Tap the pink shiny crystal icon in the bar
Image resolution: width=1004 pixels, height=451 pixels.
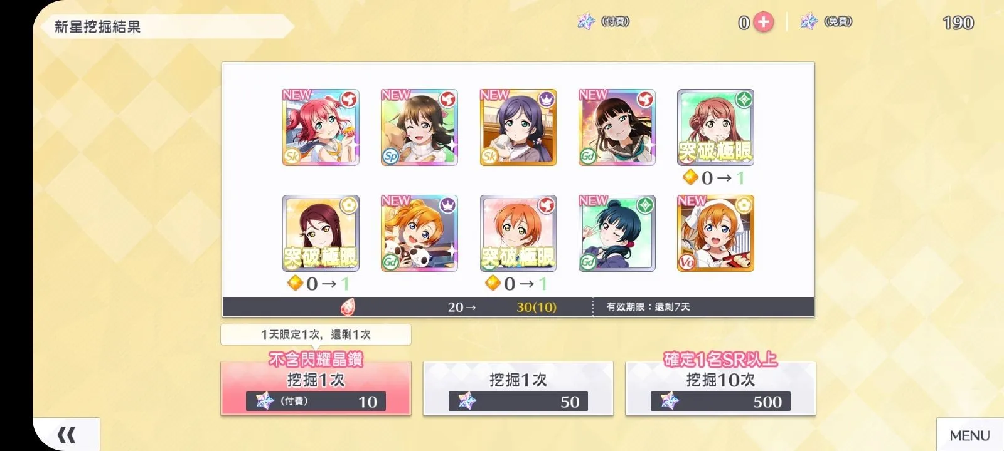click(x=348, y=307)
